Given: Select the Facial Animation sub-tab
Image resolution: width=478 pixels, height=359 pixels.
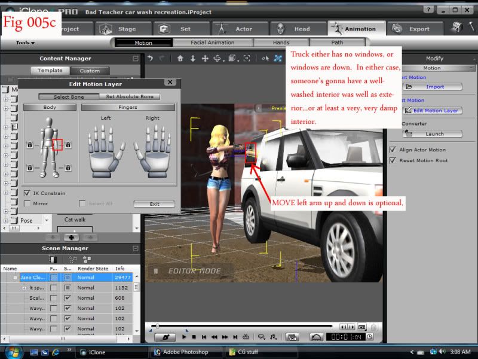Looking at the screenshot, I should (213, 42).
